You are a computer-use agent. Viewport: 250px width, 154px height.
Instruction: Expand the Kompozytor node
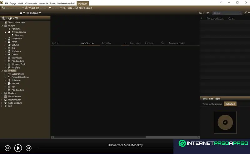click(5, 38)
